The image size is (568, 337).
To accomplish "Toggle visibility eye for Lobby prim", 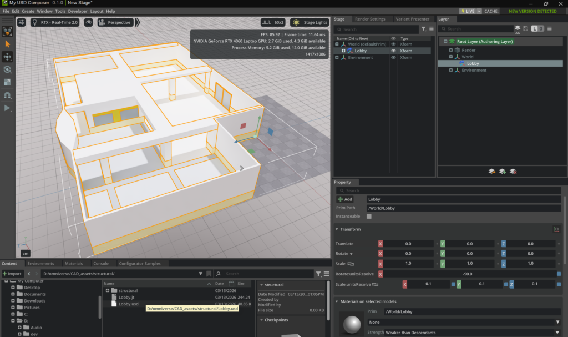I will coord(393,51).
